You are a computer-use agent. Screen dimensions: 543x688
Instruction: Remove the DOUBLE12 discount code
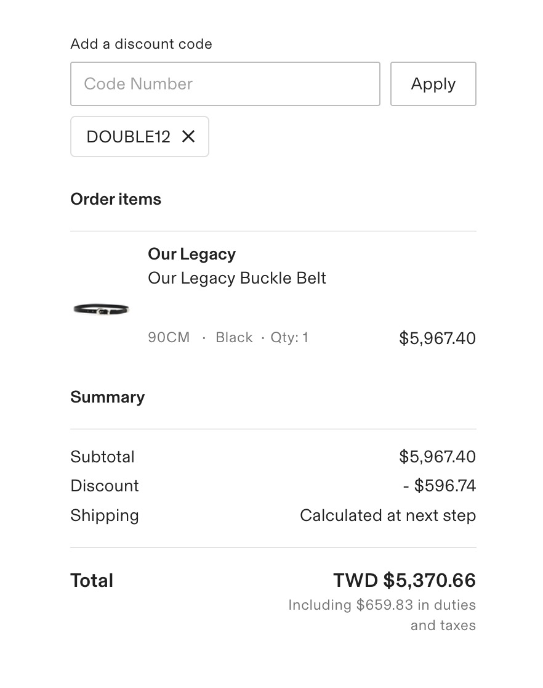188,136
